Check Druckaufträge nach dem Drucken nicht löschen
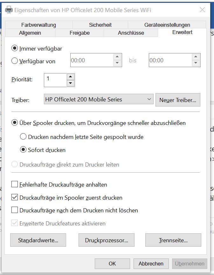The image size is (214, 275). (x=15, y=210)
